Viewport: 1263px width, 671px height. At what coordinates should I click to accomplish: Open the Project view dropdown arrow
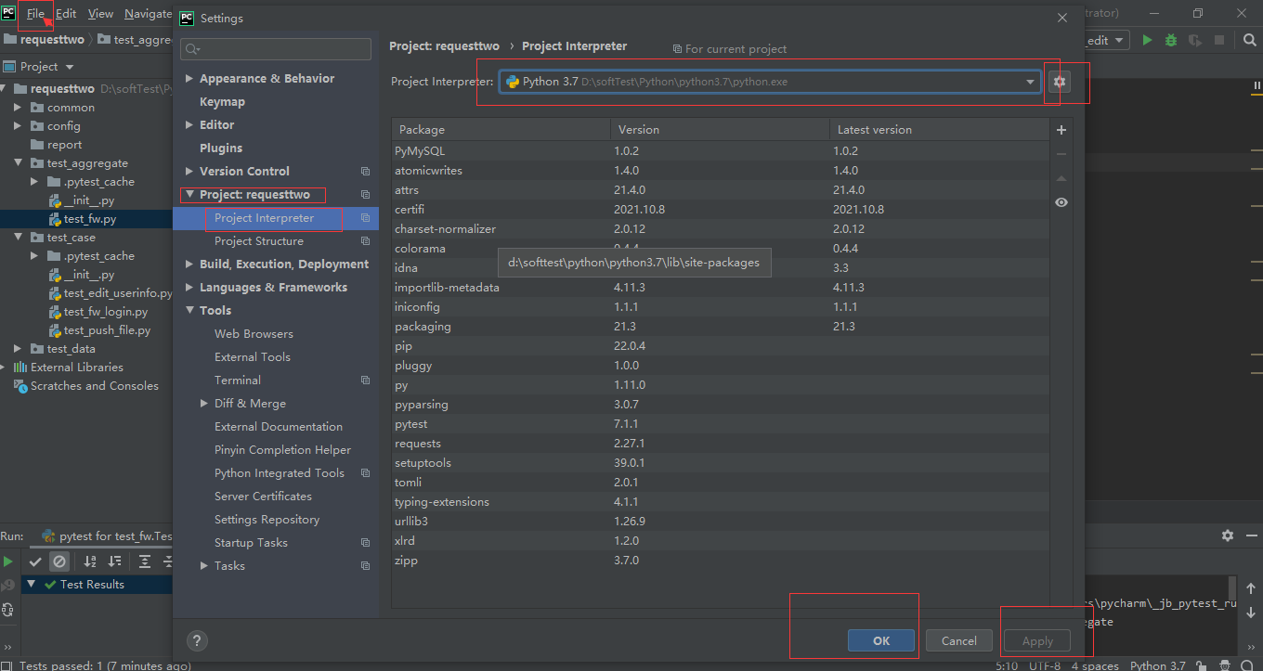click(x=70, y=67)
